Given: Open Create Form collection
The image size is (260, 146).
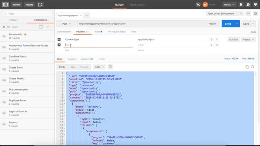Looking at the screenshot, I should [27, 69].
